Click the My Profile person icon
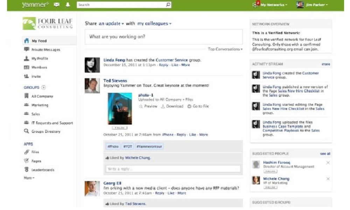350x210 pixels. coord(27,58)
